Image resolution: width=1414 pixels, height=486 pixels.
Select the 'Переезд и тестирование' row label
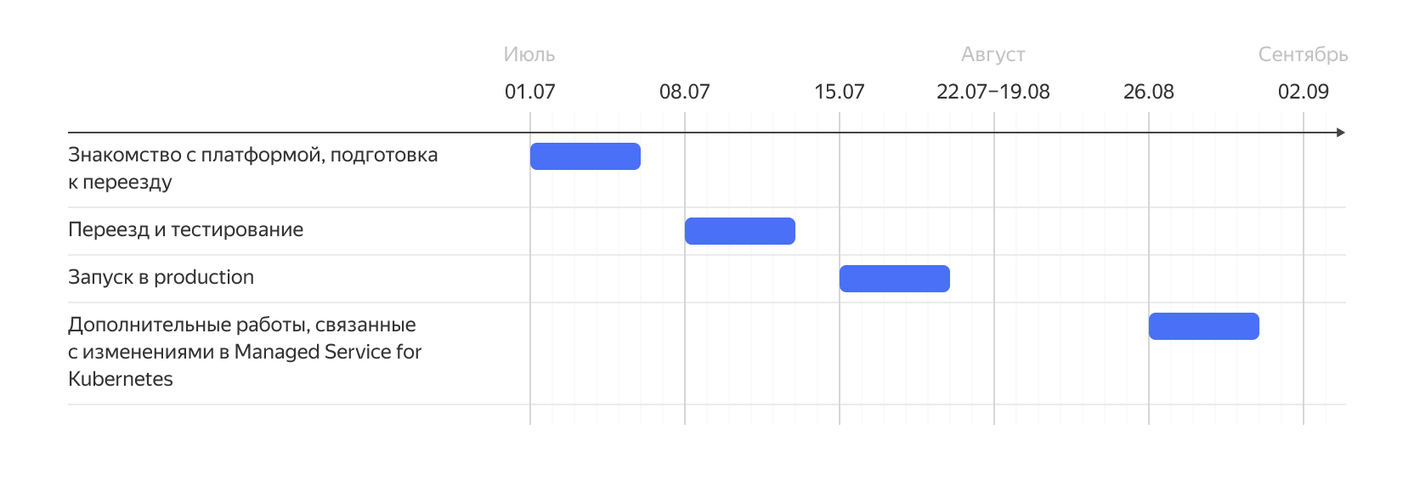(185, 230)
